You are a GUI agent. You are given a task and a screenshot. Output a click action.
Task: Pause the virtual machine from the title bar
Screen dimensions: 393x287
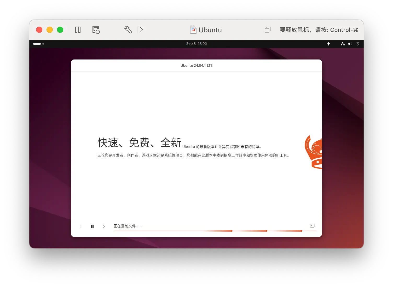tap(78, 30)
